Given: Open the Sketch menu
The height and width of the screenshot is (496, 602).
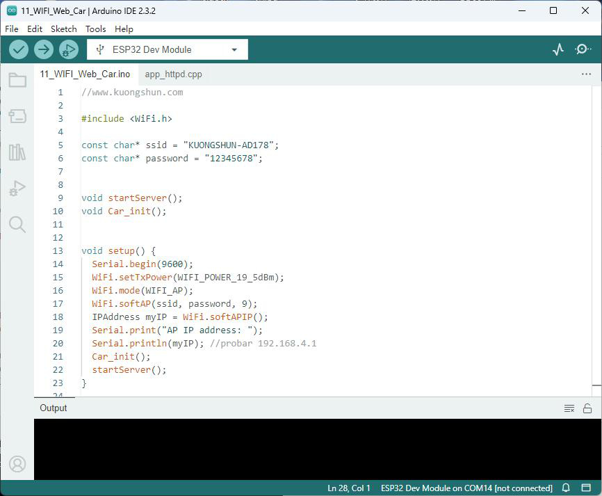Looking at the screenshot, I should coord(64,29).
